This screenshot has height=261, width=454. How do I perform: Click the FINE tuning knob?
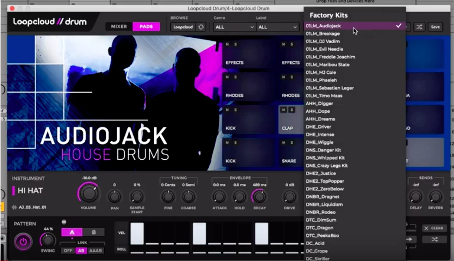[168, 197]
